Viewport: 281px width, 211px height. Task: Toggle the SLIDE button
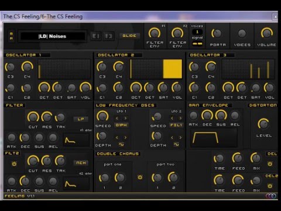(129, 36)
